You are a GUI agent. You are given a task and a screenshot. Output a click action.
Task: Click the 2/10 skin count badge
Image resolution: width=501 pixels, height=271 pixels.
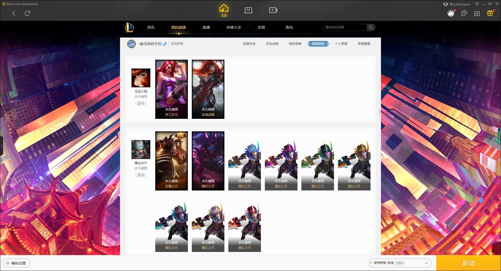(141, 175)
